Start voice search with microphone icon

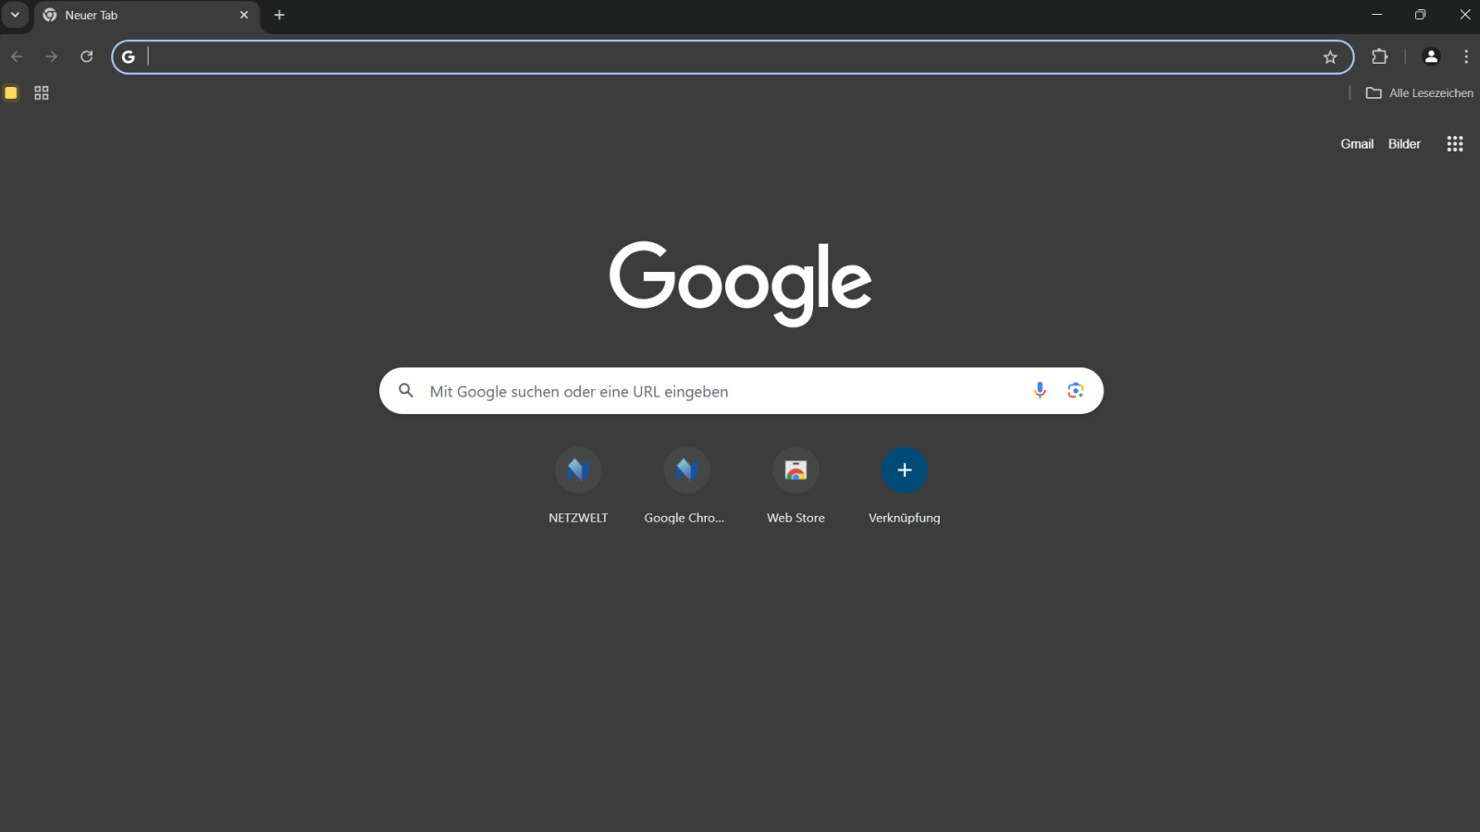click(1040, 390)
